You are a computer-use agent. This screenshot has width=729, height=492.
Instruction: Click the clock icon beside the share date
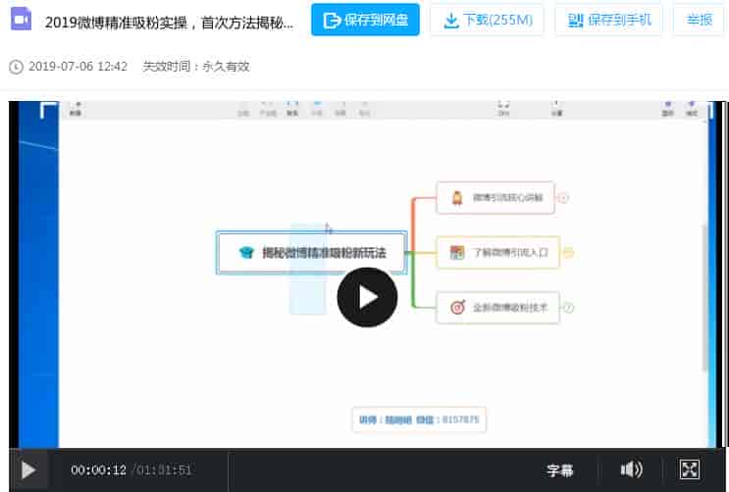click(x=16, y=67)
